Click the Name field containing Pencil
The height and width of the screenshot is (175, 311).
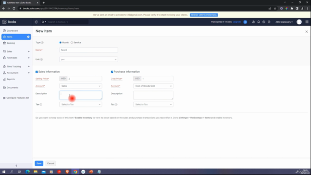pos(88,50)
